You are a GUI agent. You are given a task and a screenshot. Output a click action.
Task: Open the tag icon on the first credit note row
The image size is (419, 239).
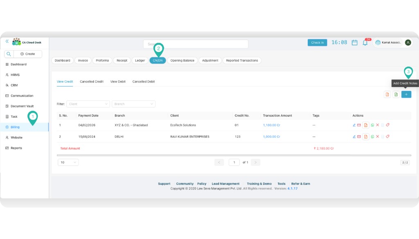click(x=387, y=125)
